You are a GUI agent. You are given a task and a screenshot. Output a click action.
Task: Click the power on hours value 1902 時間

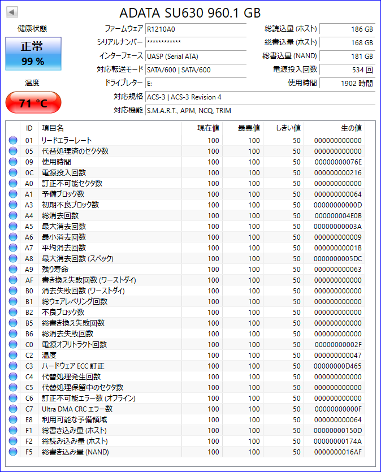pos(347,84)
